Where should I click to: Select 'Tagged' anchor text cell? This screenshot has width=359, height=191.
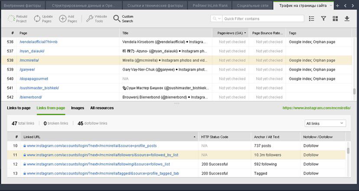coord(275,173)
